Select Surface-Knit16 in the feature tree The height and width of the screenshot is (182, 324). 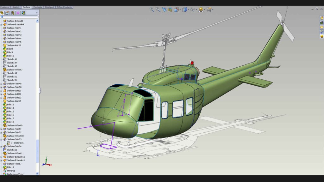[14, 45]
